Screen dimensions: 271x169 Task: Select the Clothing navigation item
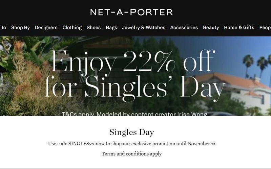click(x=72, y=28)
